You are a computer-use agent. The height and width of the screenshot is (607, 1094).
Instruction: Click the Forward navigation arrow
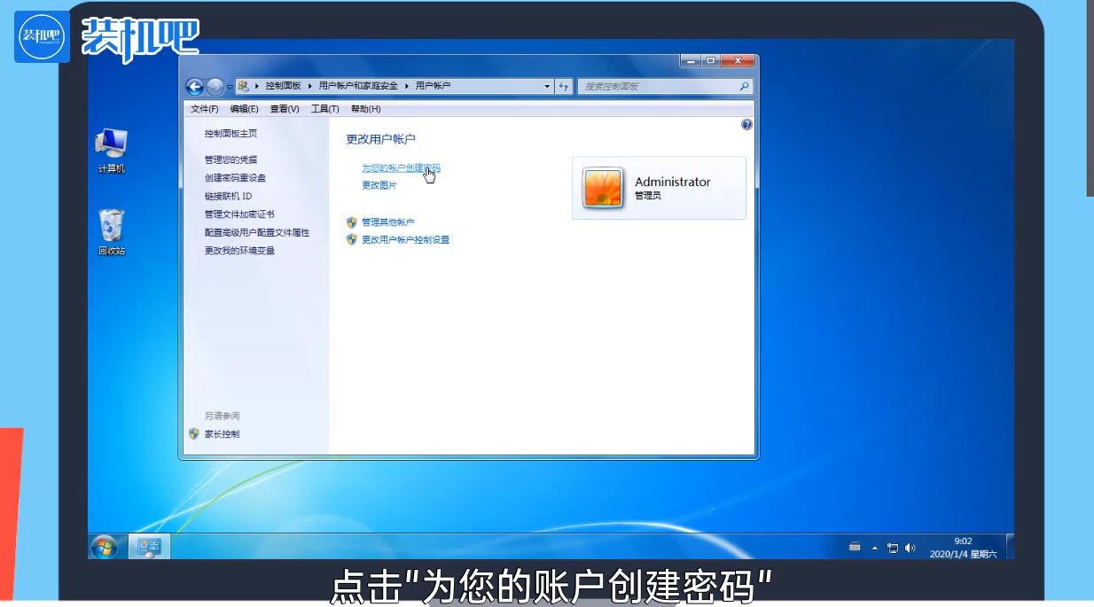tap(215, 86)
